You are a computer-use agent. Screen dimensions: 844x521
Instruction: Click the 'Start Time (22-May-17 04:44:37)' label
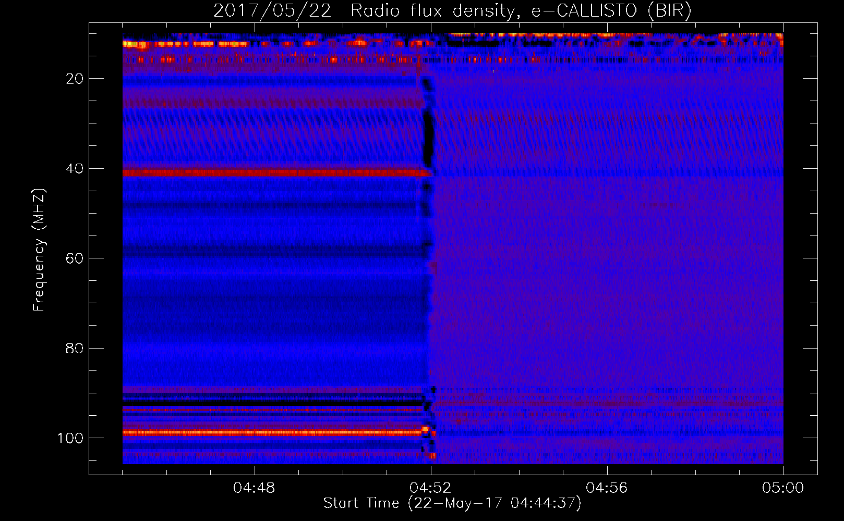(452, 503)
